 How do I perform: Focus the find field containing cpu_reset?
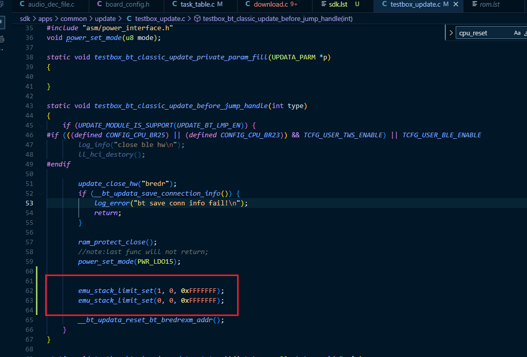point(484,33)
